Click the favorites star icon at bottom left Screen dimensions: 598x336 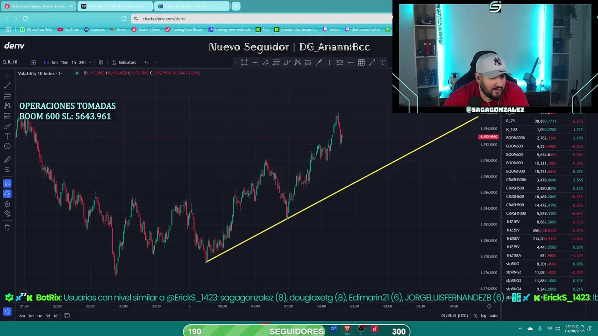point(7,311)
